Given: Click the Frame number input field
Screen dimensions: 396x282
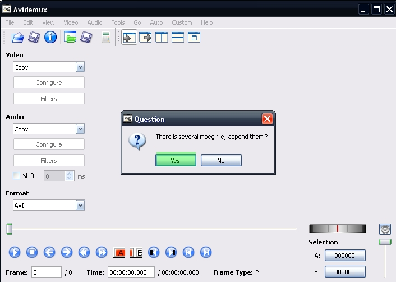Looking at the screenshot, I should click(x=47, y=272).
